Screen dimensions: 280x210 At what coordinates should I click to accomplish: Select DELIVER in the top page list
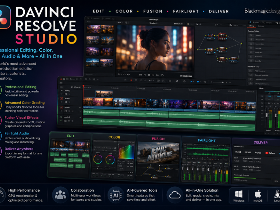[x=219, y=11]
